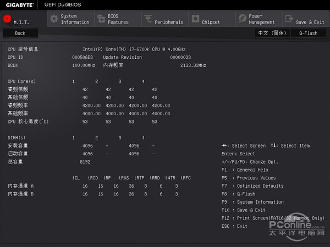Go to System Information tab
Screen dimensions: 330x247
[75, 19]
